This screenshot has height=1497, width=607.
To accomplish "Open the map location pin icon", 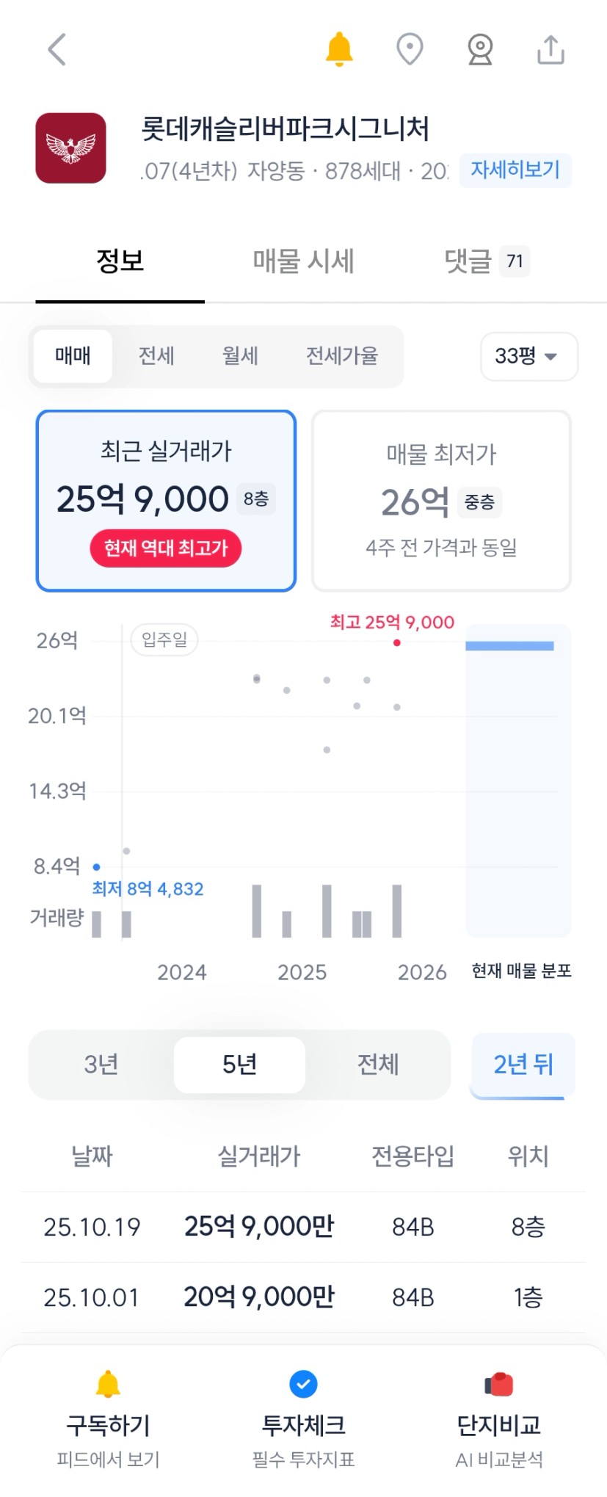I will (x=410, y=49).
